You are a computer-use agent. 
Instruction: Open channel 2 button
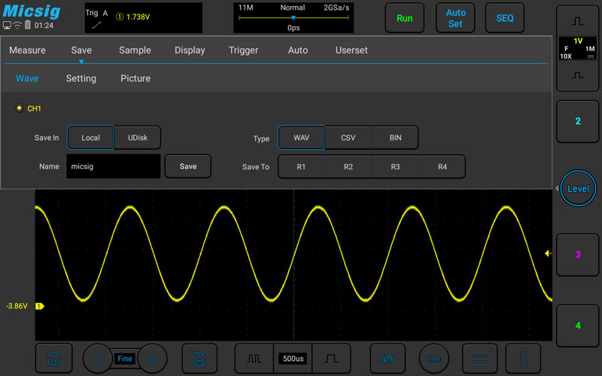point(577,121)
